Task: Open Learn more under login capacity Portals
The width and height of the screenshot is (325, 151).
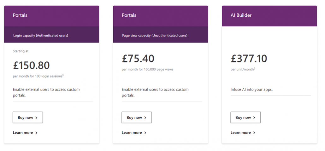Action: click(23, 133)
